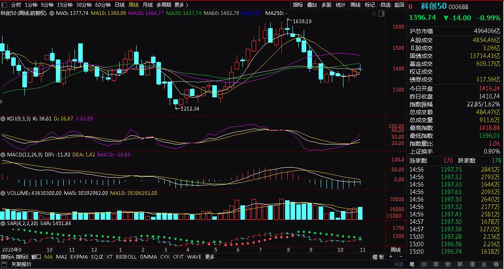The height and width of the screenshot is (269, 504).
Task: Open the 更多 periods menu at top
Action: [x=181, y=5]
